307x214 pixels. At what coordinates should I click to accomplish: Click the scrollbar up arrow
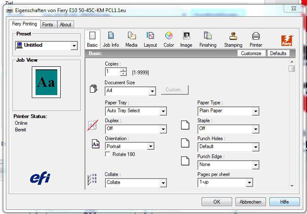[292, 62]
